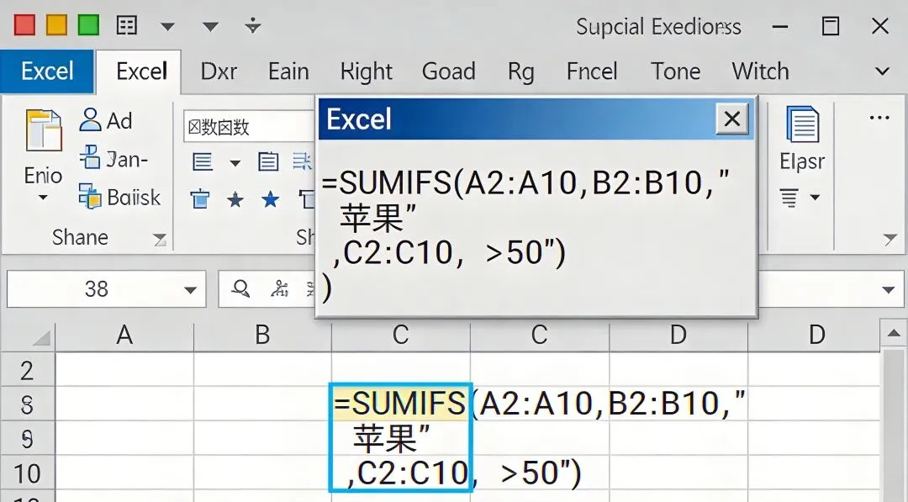Click the select-all corner triangle of the grid
Viewport: 908px width, 502px height.
click(42, 337)
